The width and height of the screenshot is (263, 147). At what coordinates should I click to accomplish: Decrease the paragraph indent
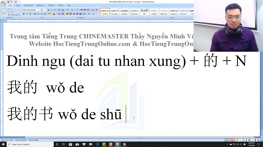82,10
